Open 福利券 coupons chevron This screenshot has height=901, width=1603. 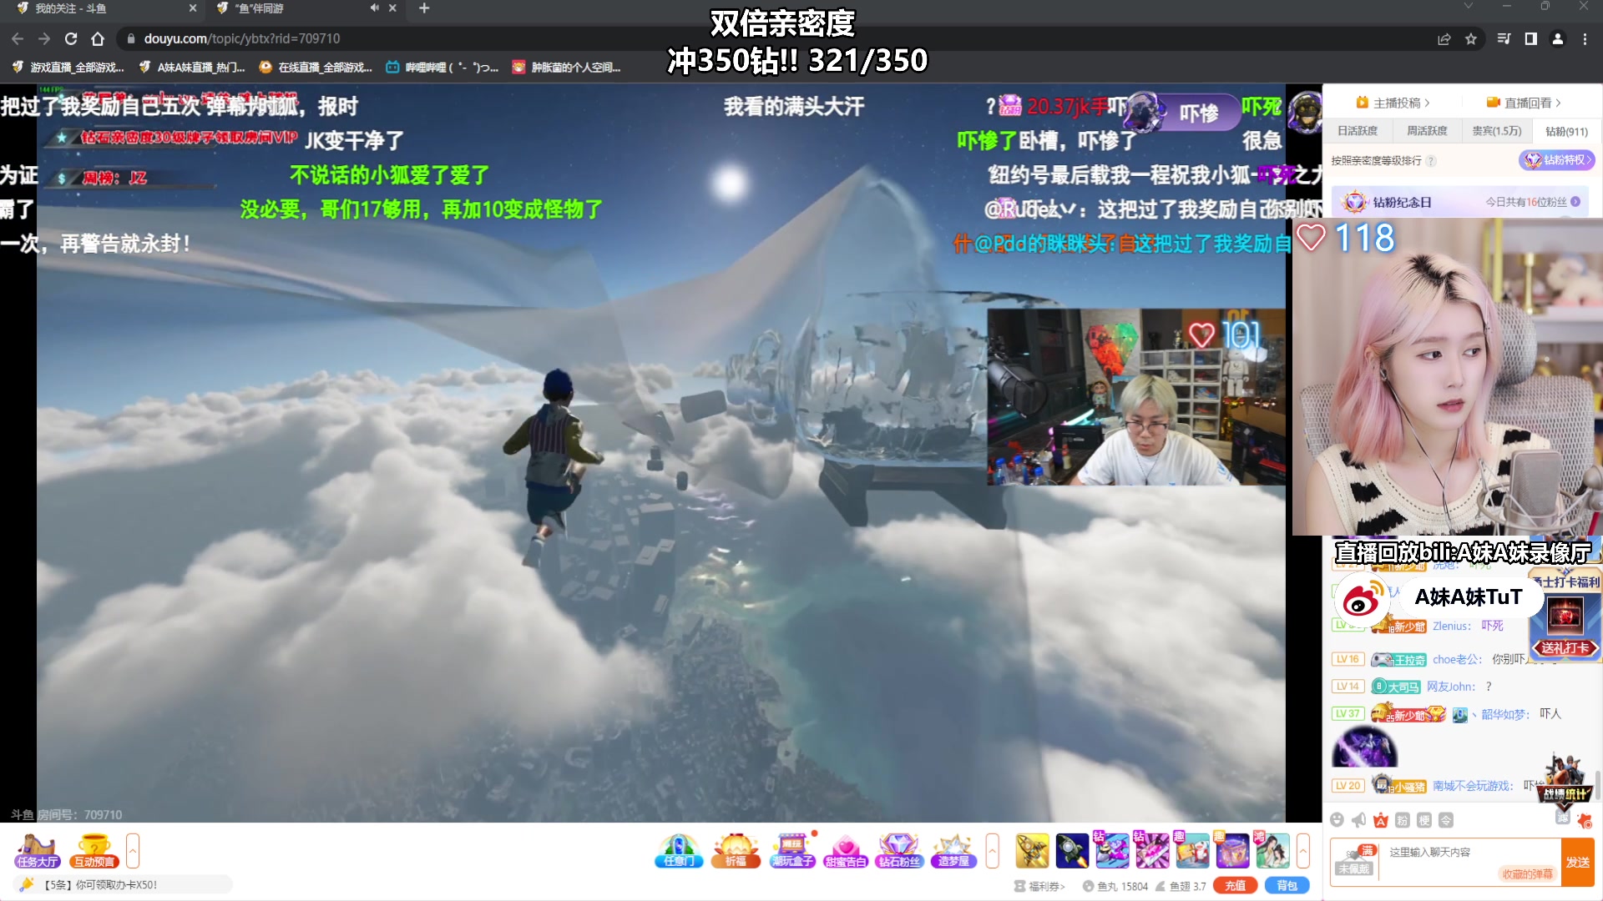(1040, 886)
